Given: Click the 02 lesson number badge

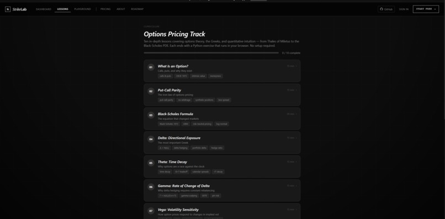Looking at the screenshot, I should [151, 92].
